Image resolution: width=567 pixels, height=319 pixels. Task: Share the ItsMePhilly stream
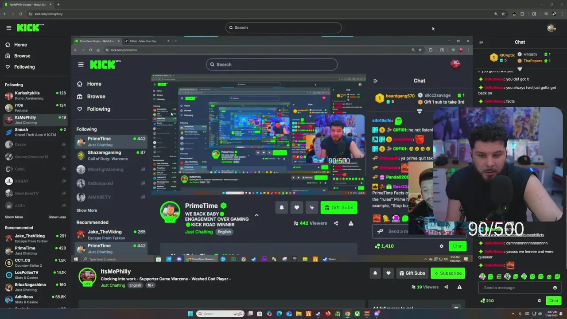pos(446,287)
